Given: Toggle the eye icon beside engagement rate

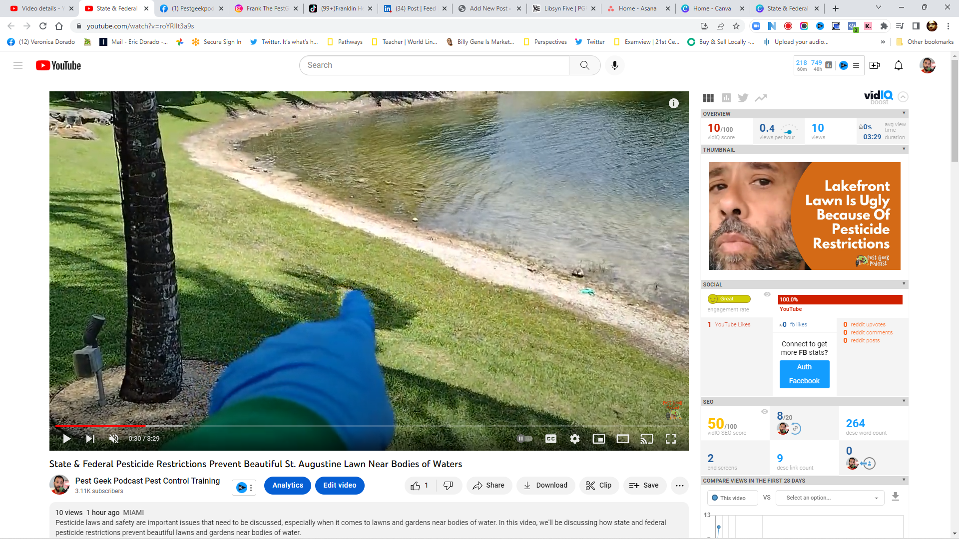Looking at the screenshot, I should [767, 294].
